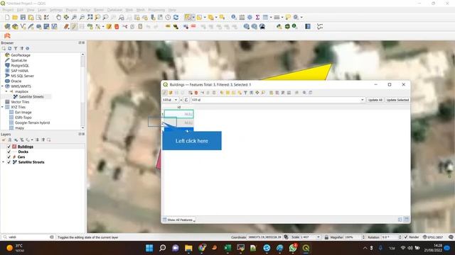
Task: Delete selected features with the red bin icon
Action: (117, 27)
